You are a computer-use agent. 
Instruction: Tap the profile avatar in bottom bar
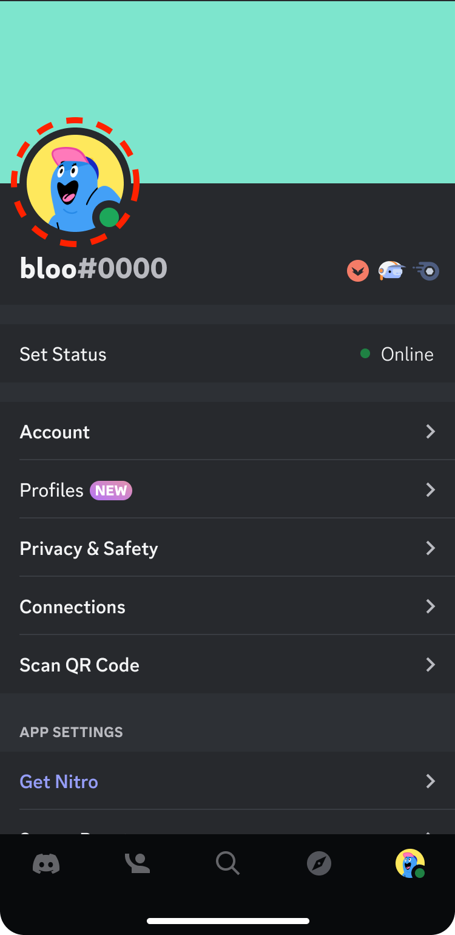click(x=410, y=863)
